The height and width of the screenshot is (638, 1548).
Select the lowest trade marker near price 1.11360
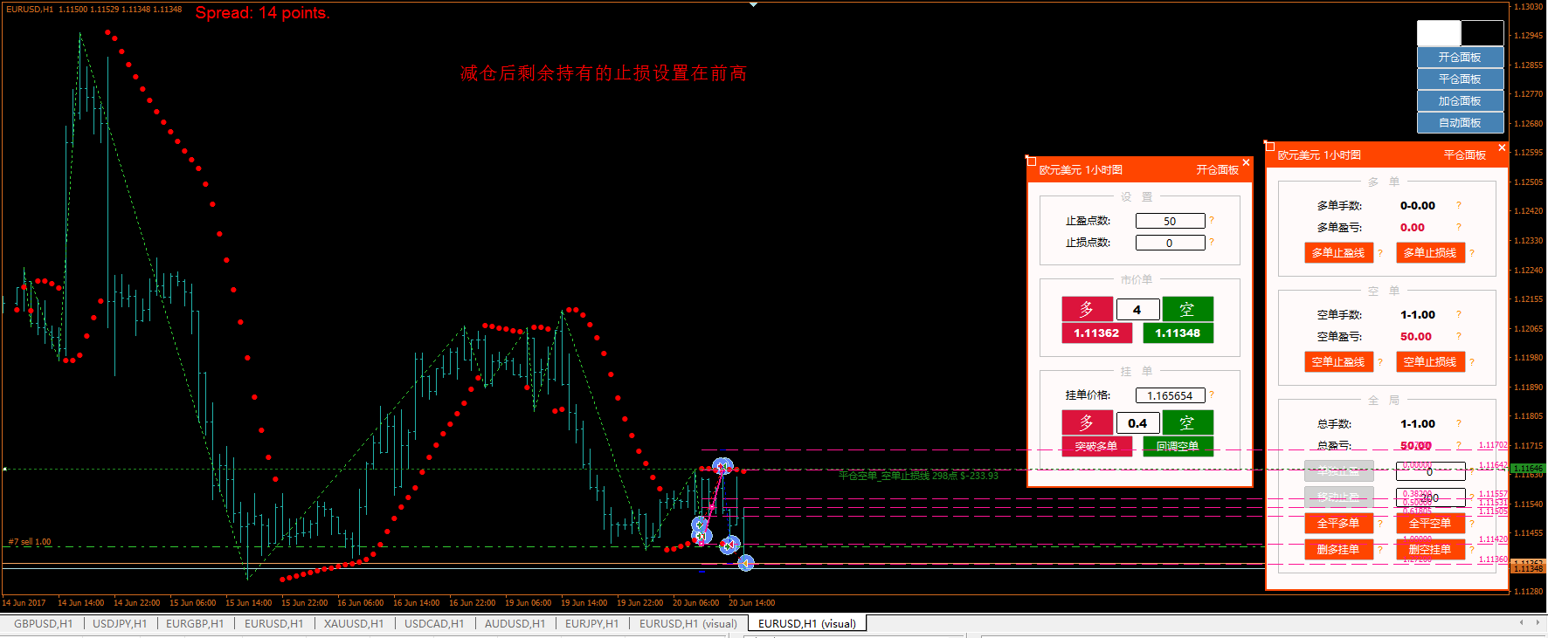click(745, 564)
